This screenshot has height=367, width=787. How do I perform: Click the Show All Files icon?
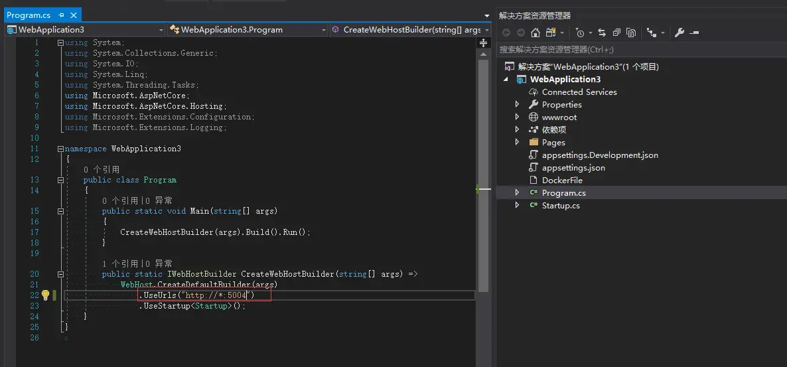coord(632,33)
